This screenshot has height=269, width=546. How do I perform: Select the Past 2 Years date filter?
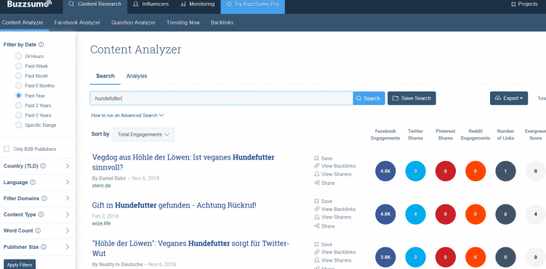coord(18,105)
